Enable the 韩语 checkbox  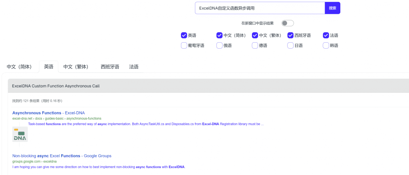pyautogui.click(x=326, y=45)
